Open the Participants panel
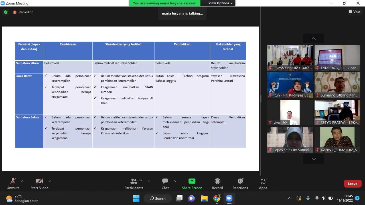The height and width of the screenshot is (205, 365). click(x=134, y=184)
